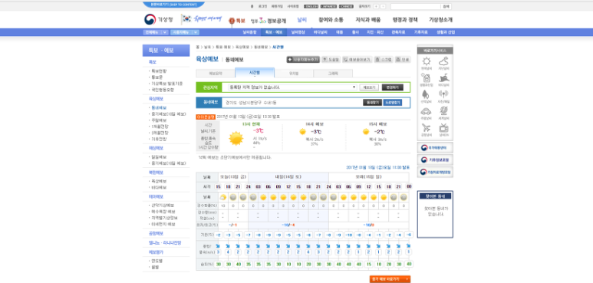Click the 예보보기 button
The height and width of the screenshot is (283, 593).
(369, 87)
